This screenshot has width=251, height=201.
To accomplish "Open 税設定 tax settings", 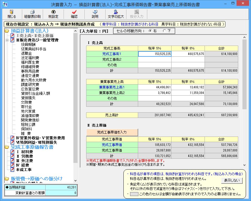I will tap(53, 14).
